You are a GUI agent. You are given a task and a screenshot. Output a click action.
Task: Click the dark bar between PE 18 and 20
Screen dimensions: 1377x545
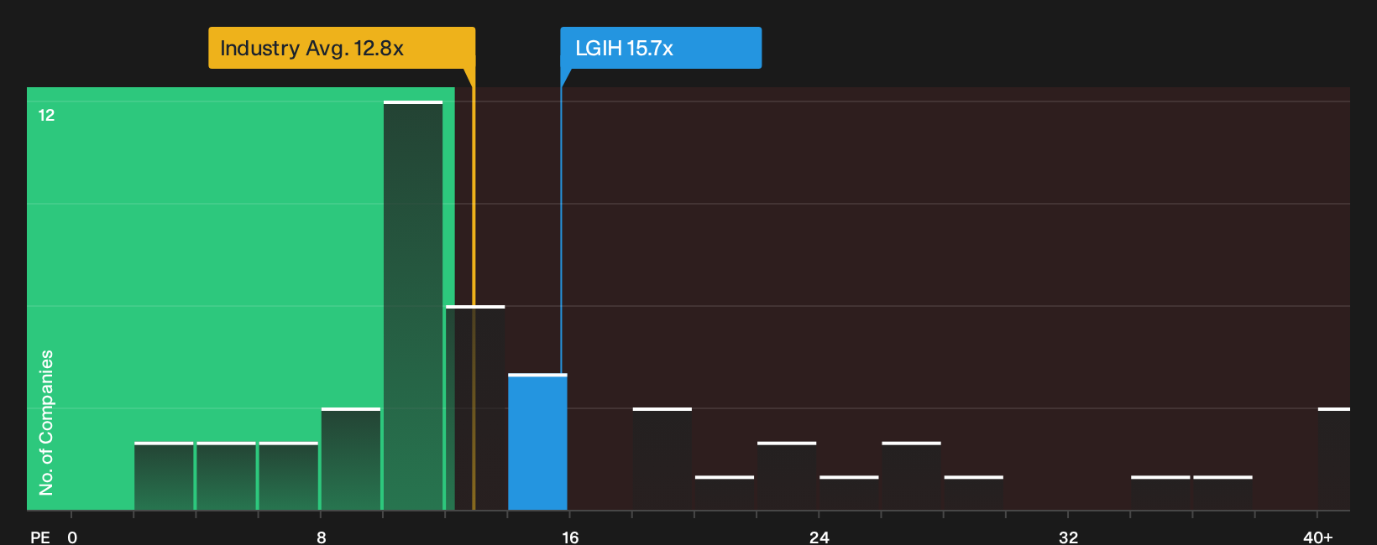662,459
